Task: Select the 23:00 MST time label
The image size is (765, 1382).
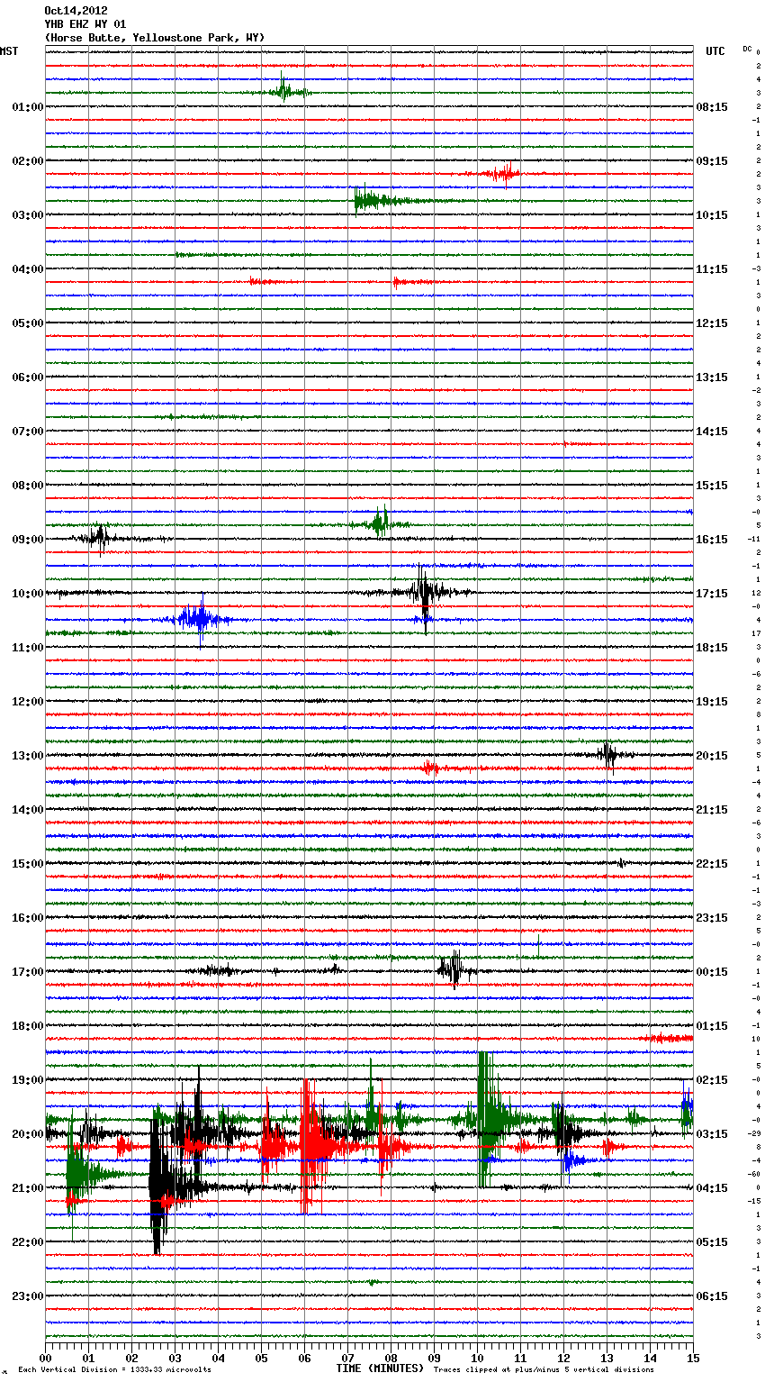Action: 28,1296
